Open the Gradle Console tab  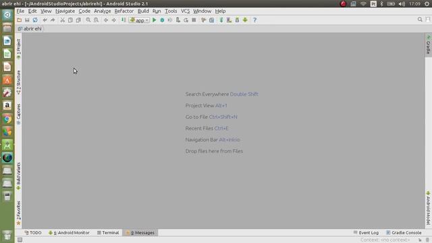click(404, 232)
